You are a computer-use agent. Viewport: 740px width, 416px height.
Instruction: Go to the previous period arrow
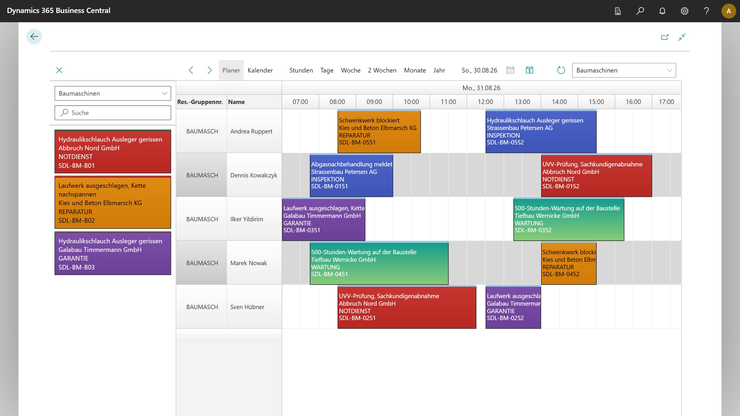pyautogui.click(x=191, y=70)
